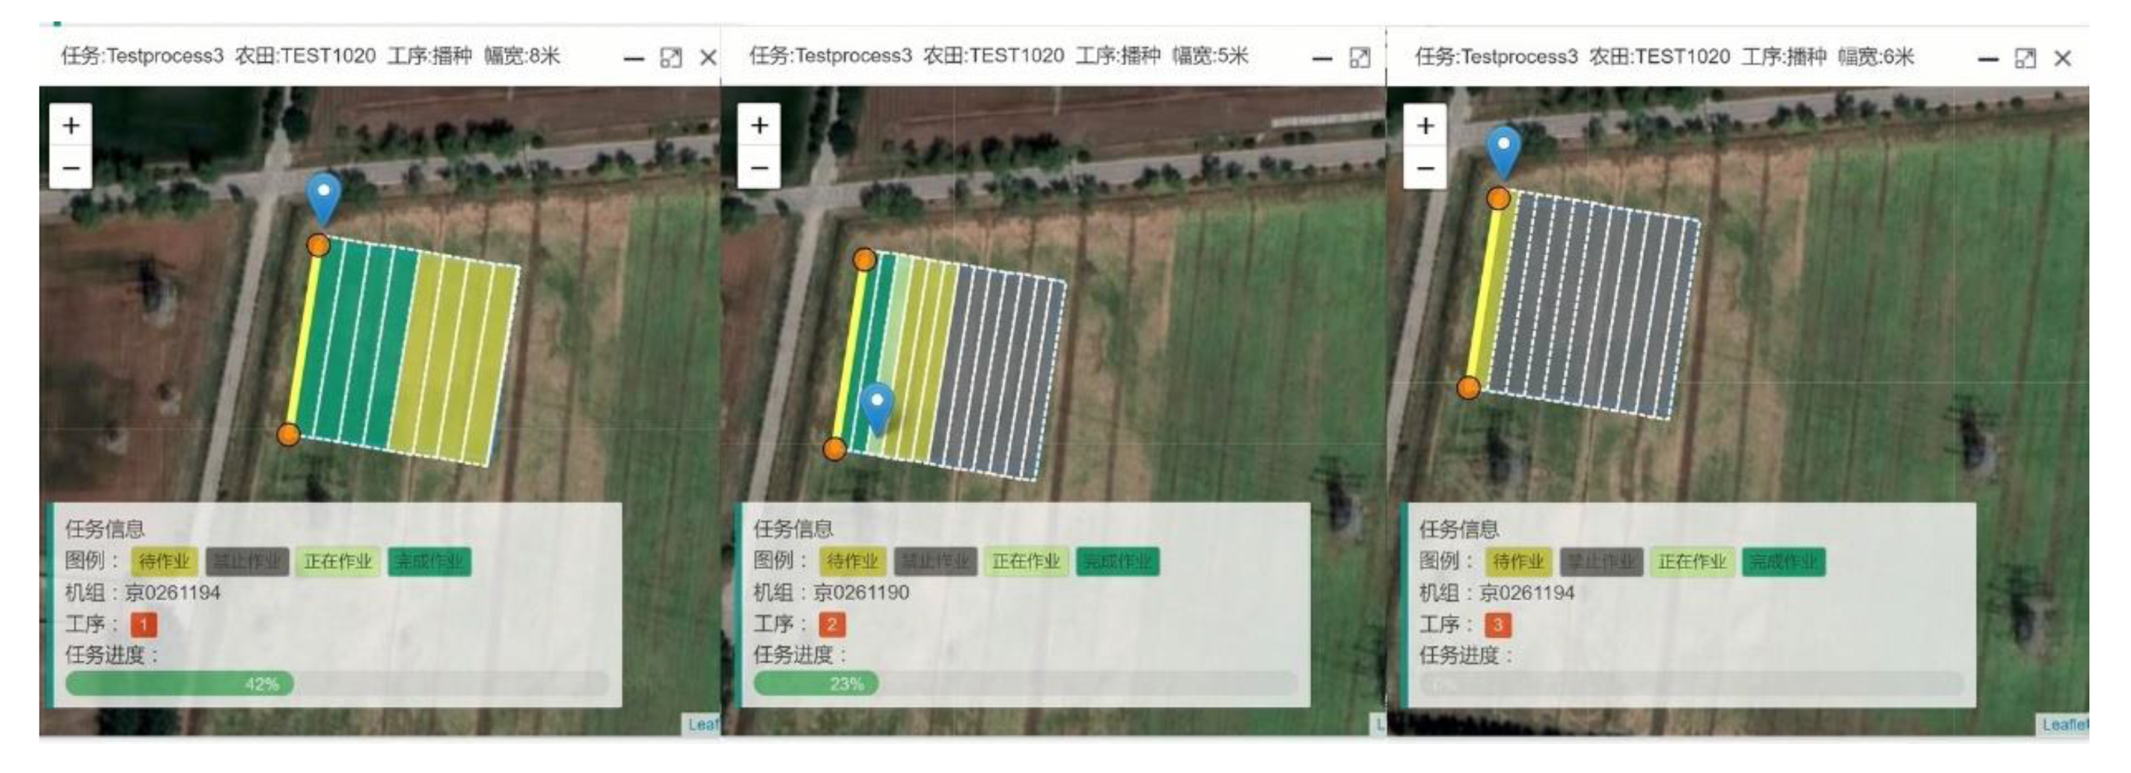Select the blue location pin in the 5米 map

(x=877, y=409)
